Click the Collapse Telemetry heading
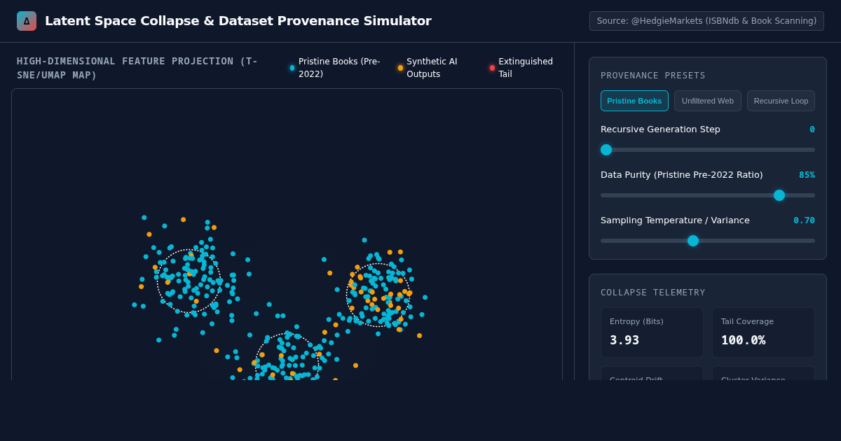This screenshot has height=441, width=841. pos(653,293)
